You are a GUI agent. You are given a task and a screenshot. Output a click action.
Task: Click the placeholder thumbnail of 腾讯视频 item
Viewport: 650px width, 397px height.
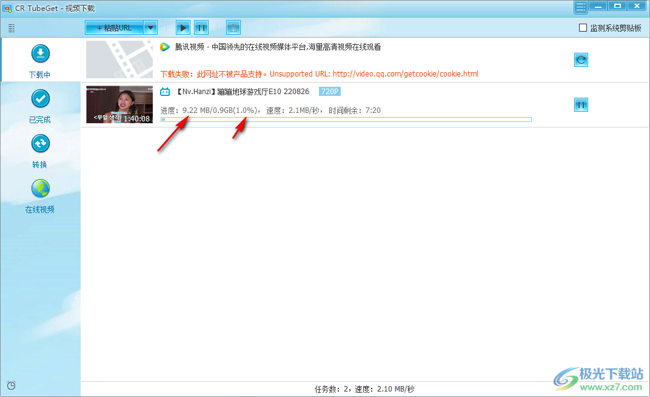[119, 59]
